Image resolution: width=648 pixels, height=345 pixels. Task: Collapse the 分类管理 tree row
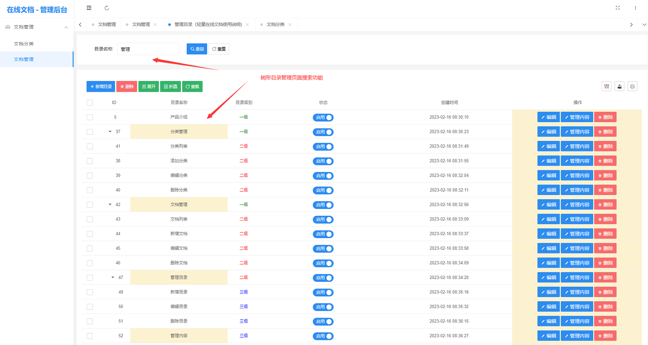coord(110,132)
